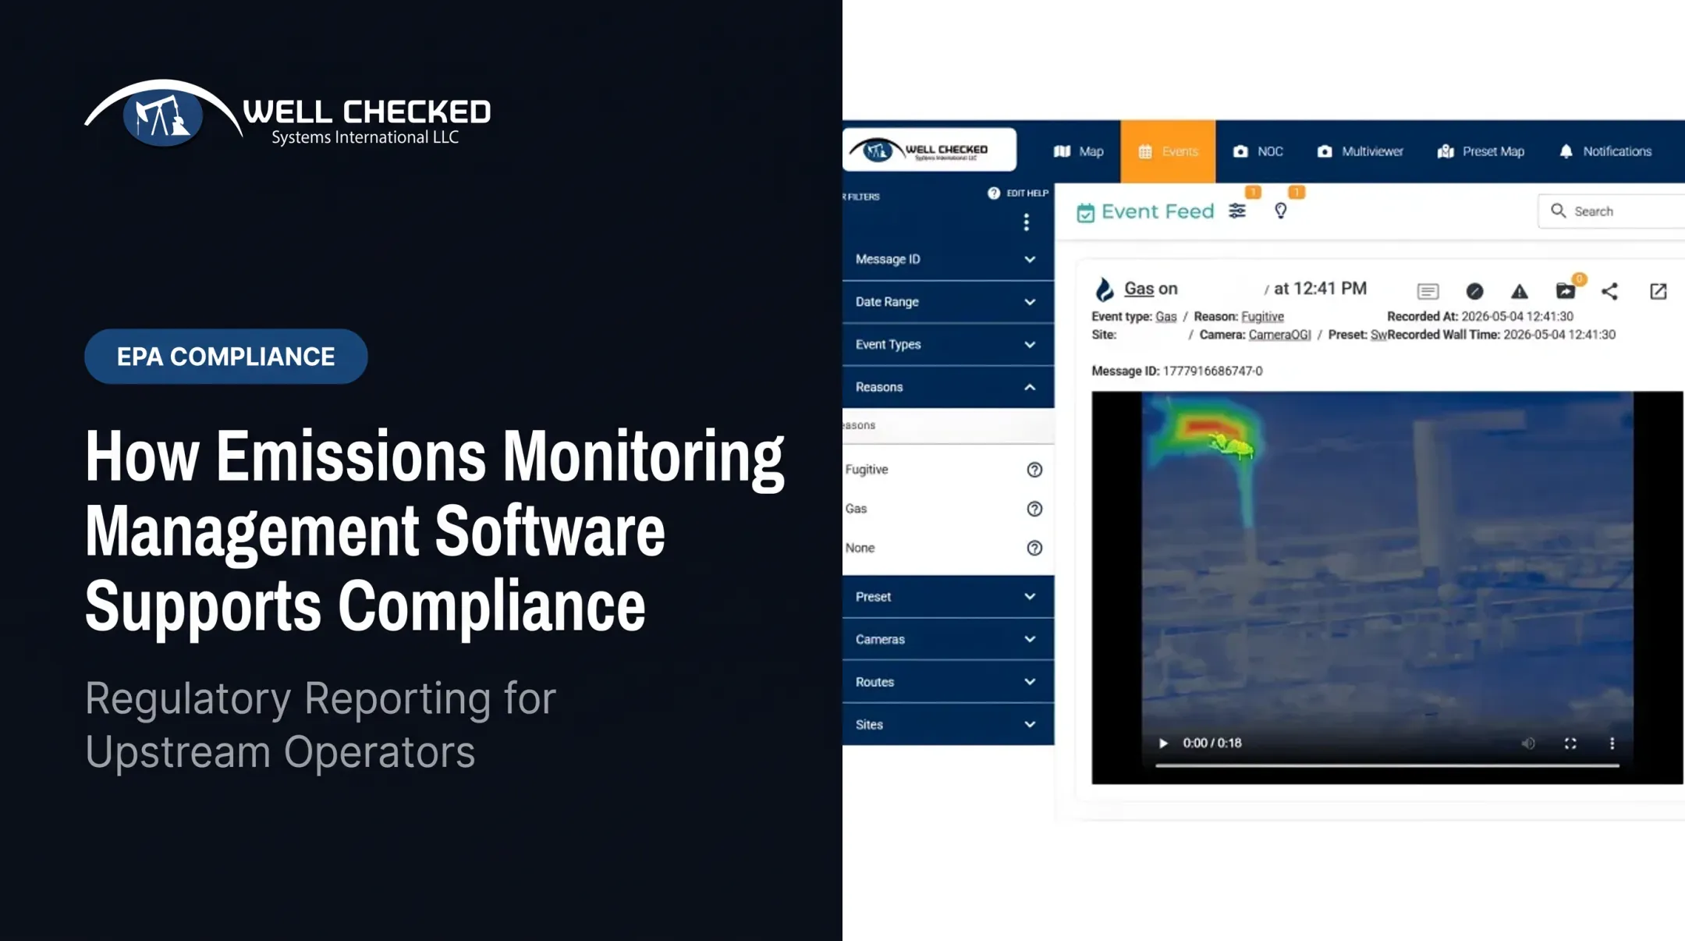
Task: Click the circular slash dismiss icon
Action: pos(1474,291)
